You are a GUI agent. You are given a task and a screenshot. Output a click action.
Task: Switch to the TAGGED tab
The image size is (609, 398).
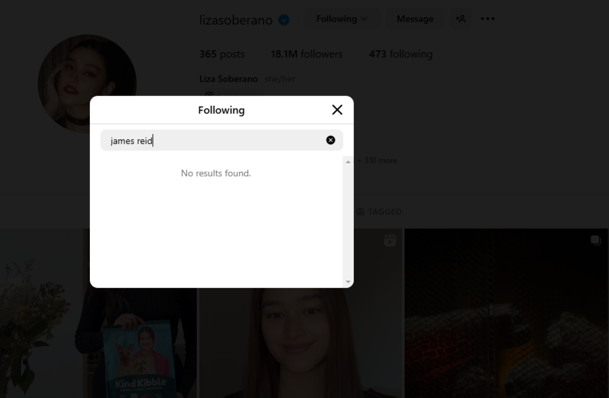tap(379, 211)
